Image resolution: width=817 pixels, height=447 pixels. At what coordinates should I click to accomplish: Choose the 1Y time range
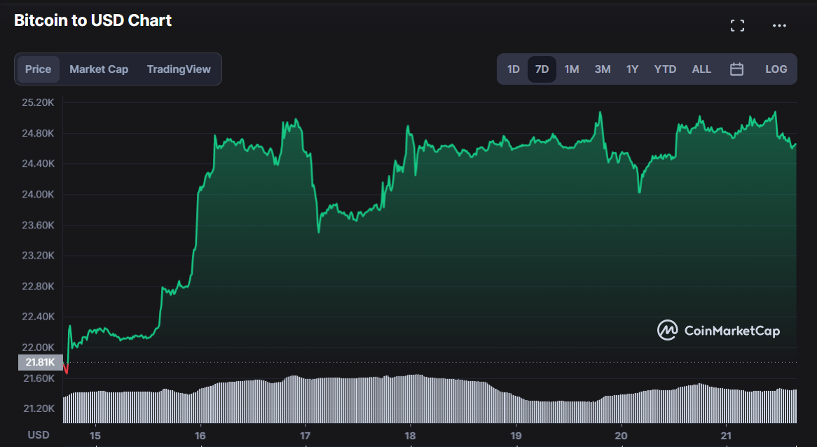point(632,69)
